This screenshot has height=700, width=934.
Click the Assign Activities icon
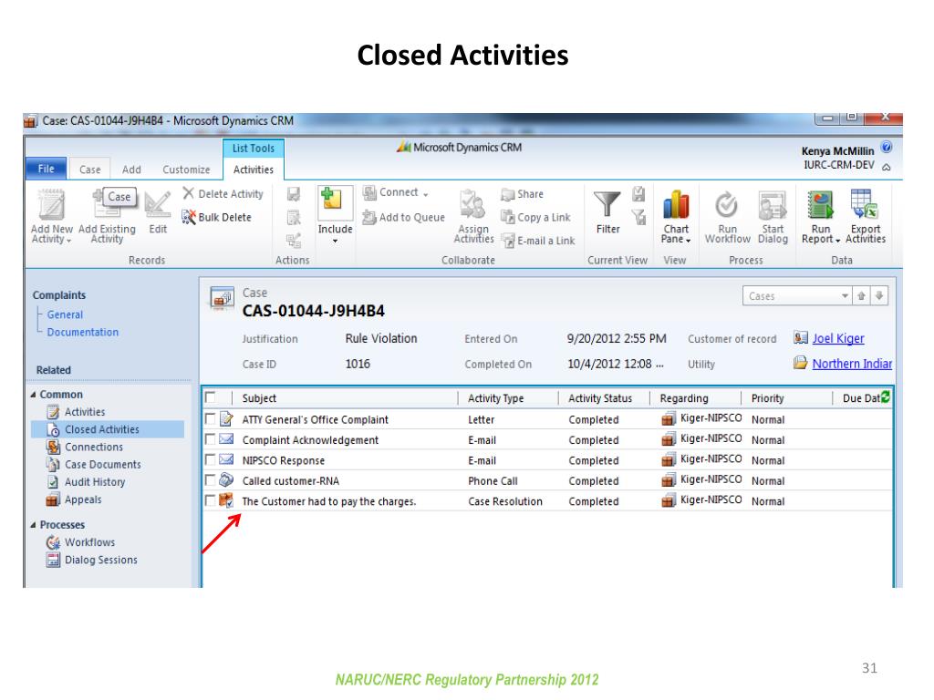click(473, 205)
